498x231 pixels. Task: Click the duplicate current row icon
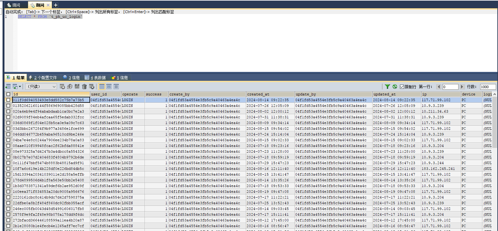coord(70,87)
